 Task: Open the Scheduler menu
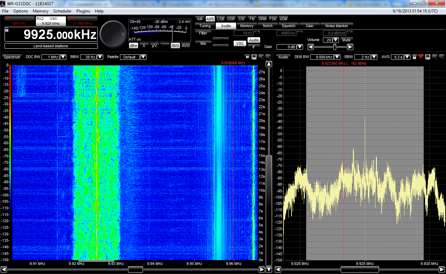(x=62, y=11)
